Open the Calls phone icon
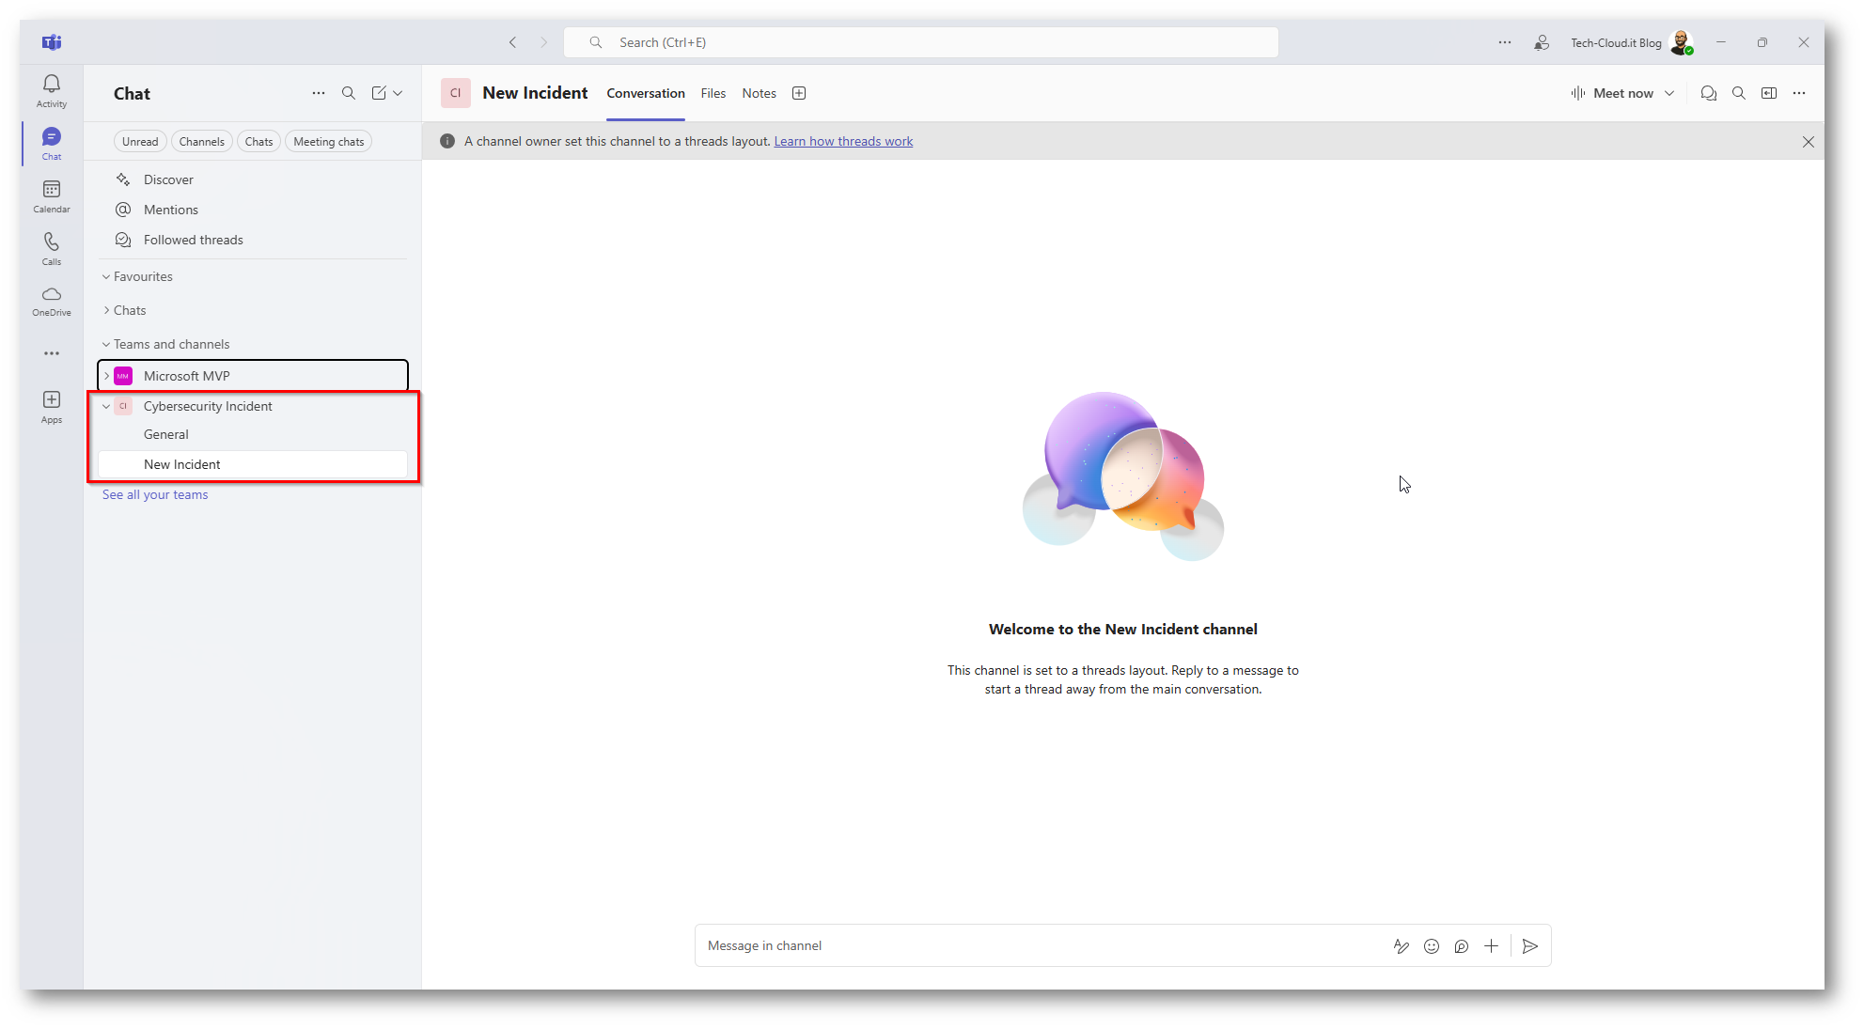1864x1029 pixels. pyautogui.click(x=52, y=248)
